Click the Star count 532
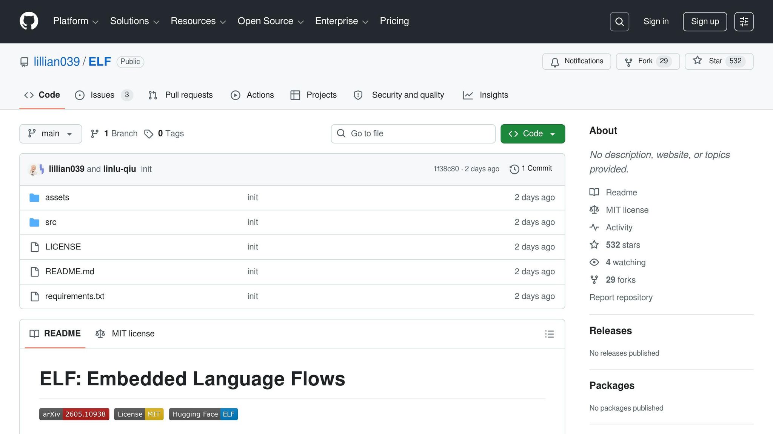The image size is (773, 434). coord(735,61)
